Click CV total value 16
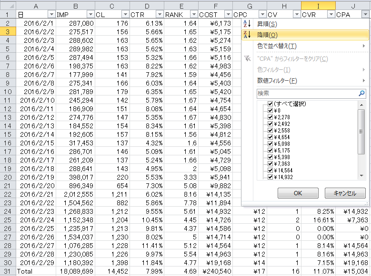Image resolution: width=371 pixels, height=276 pixels. [284, 271]
